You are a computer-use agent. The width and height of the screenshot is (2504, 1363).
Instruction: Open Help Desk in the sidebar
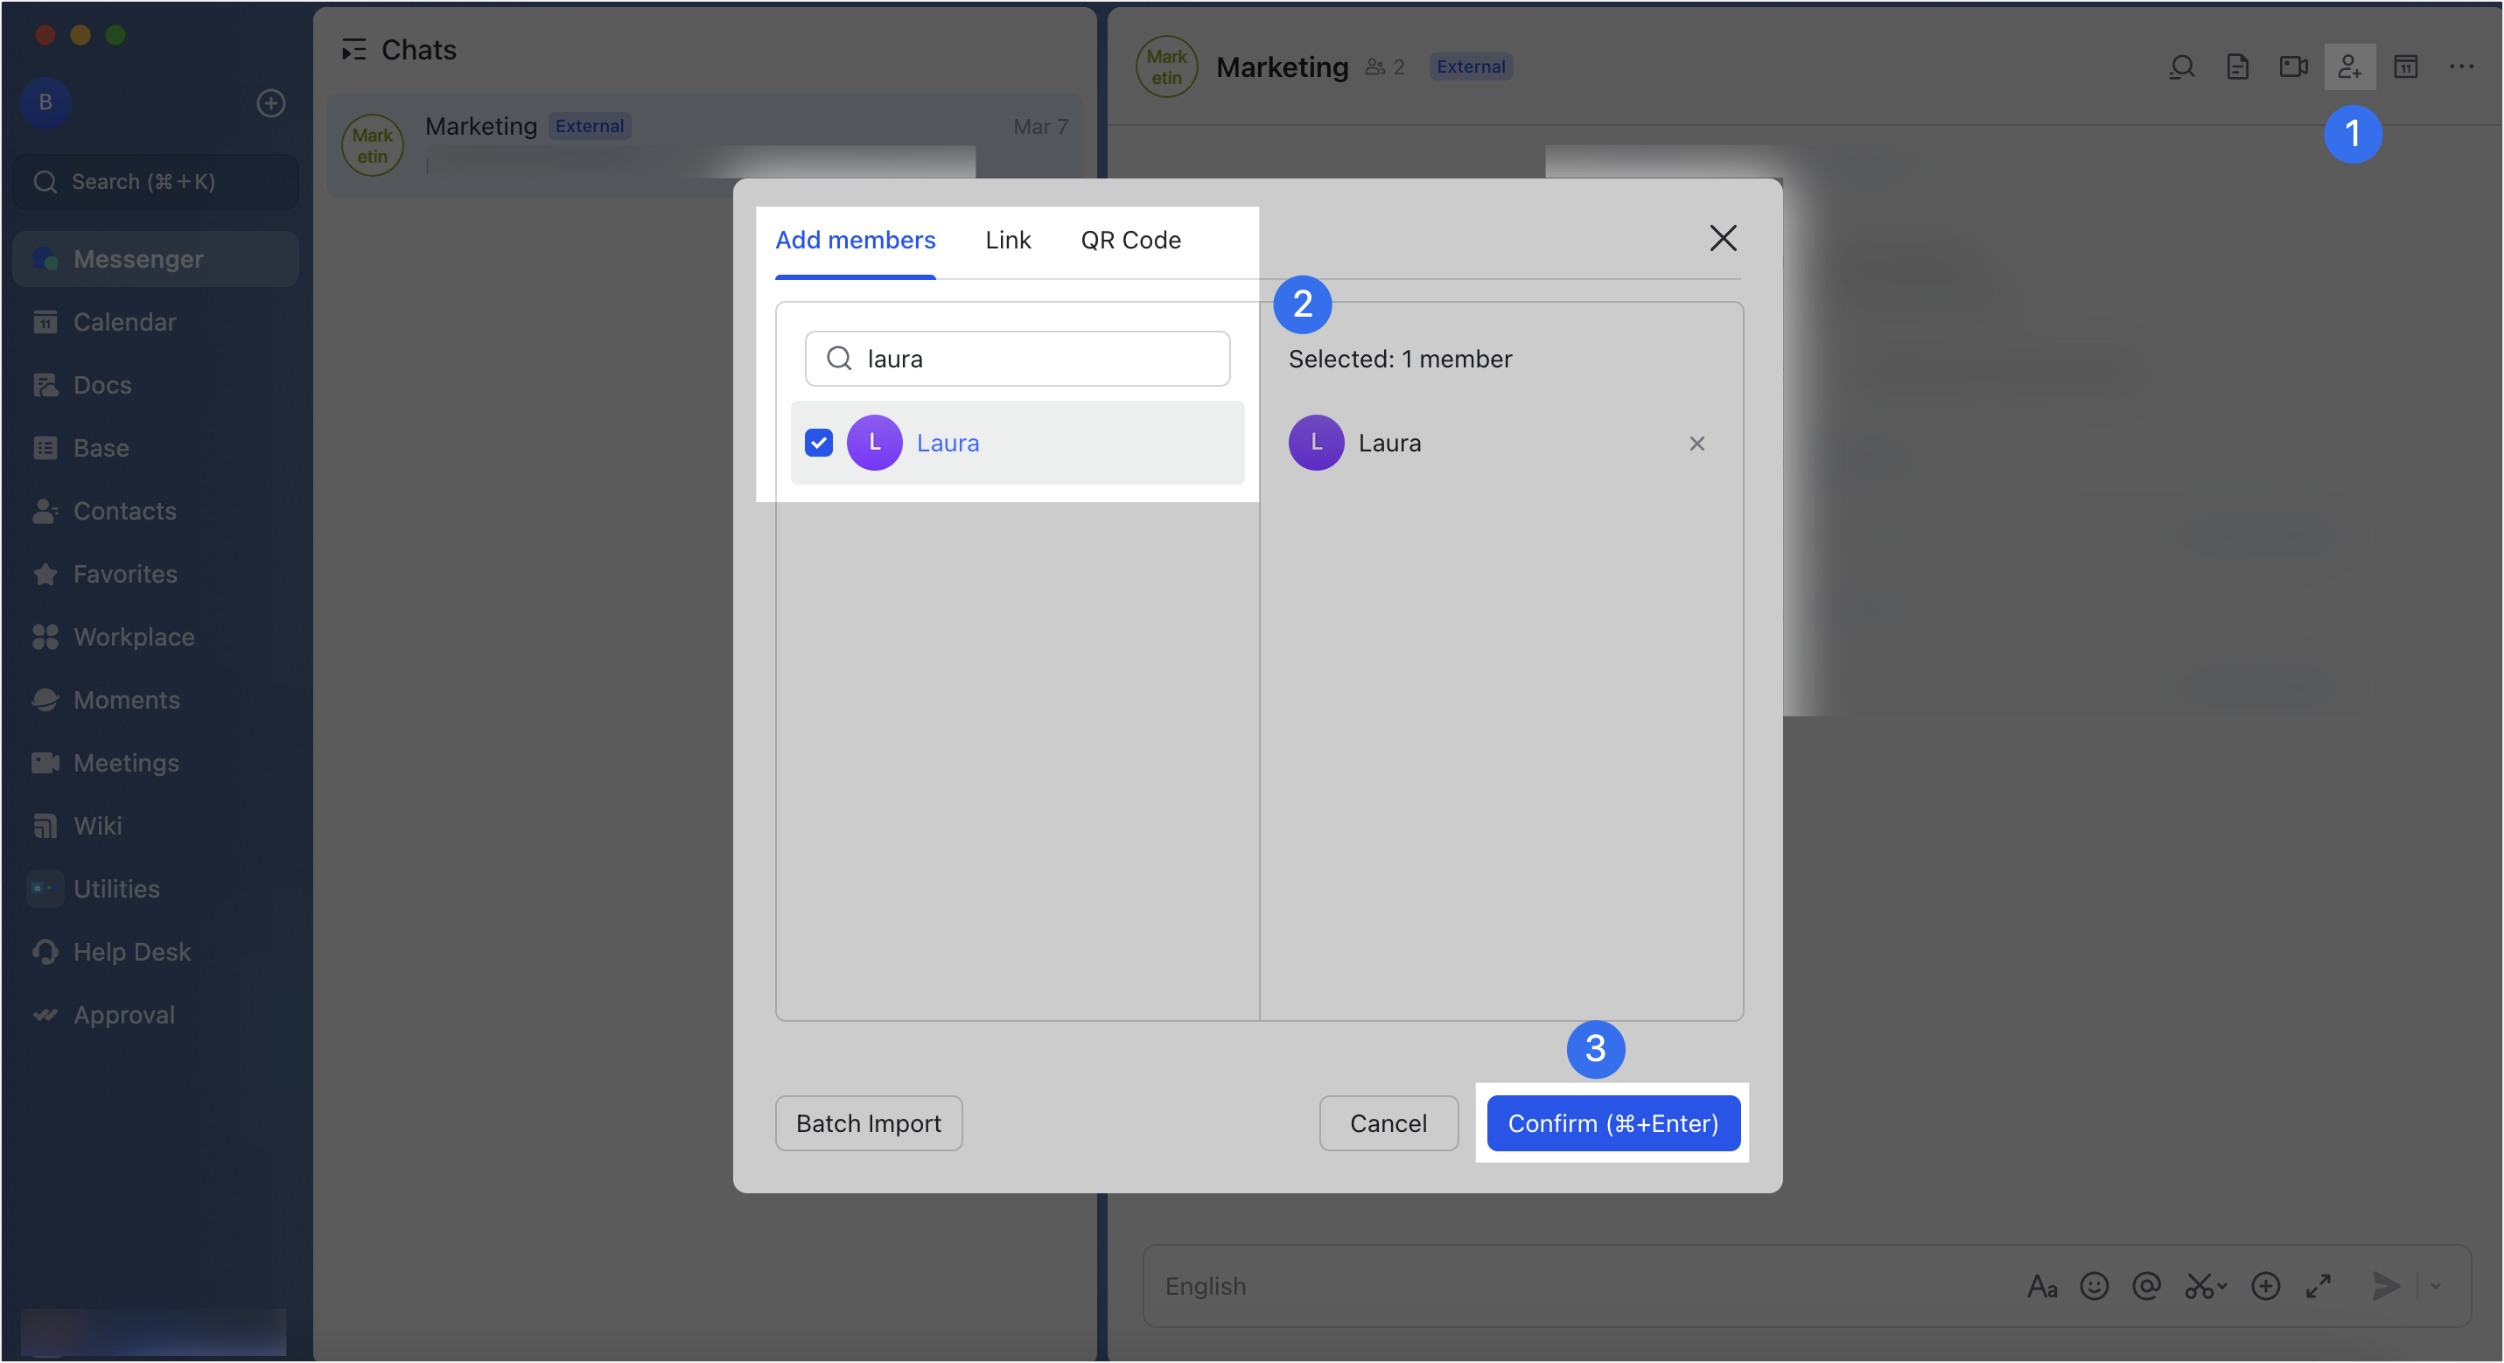point(156,953)
